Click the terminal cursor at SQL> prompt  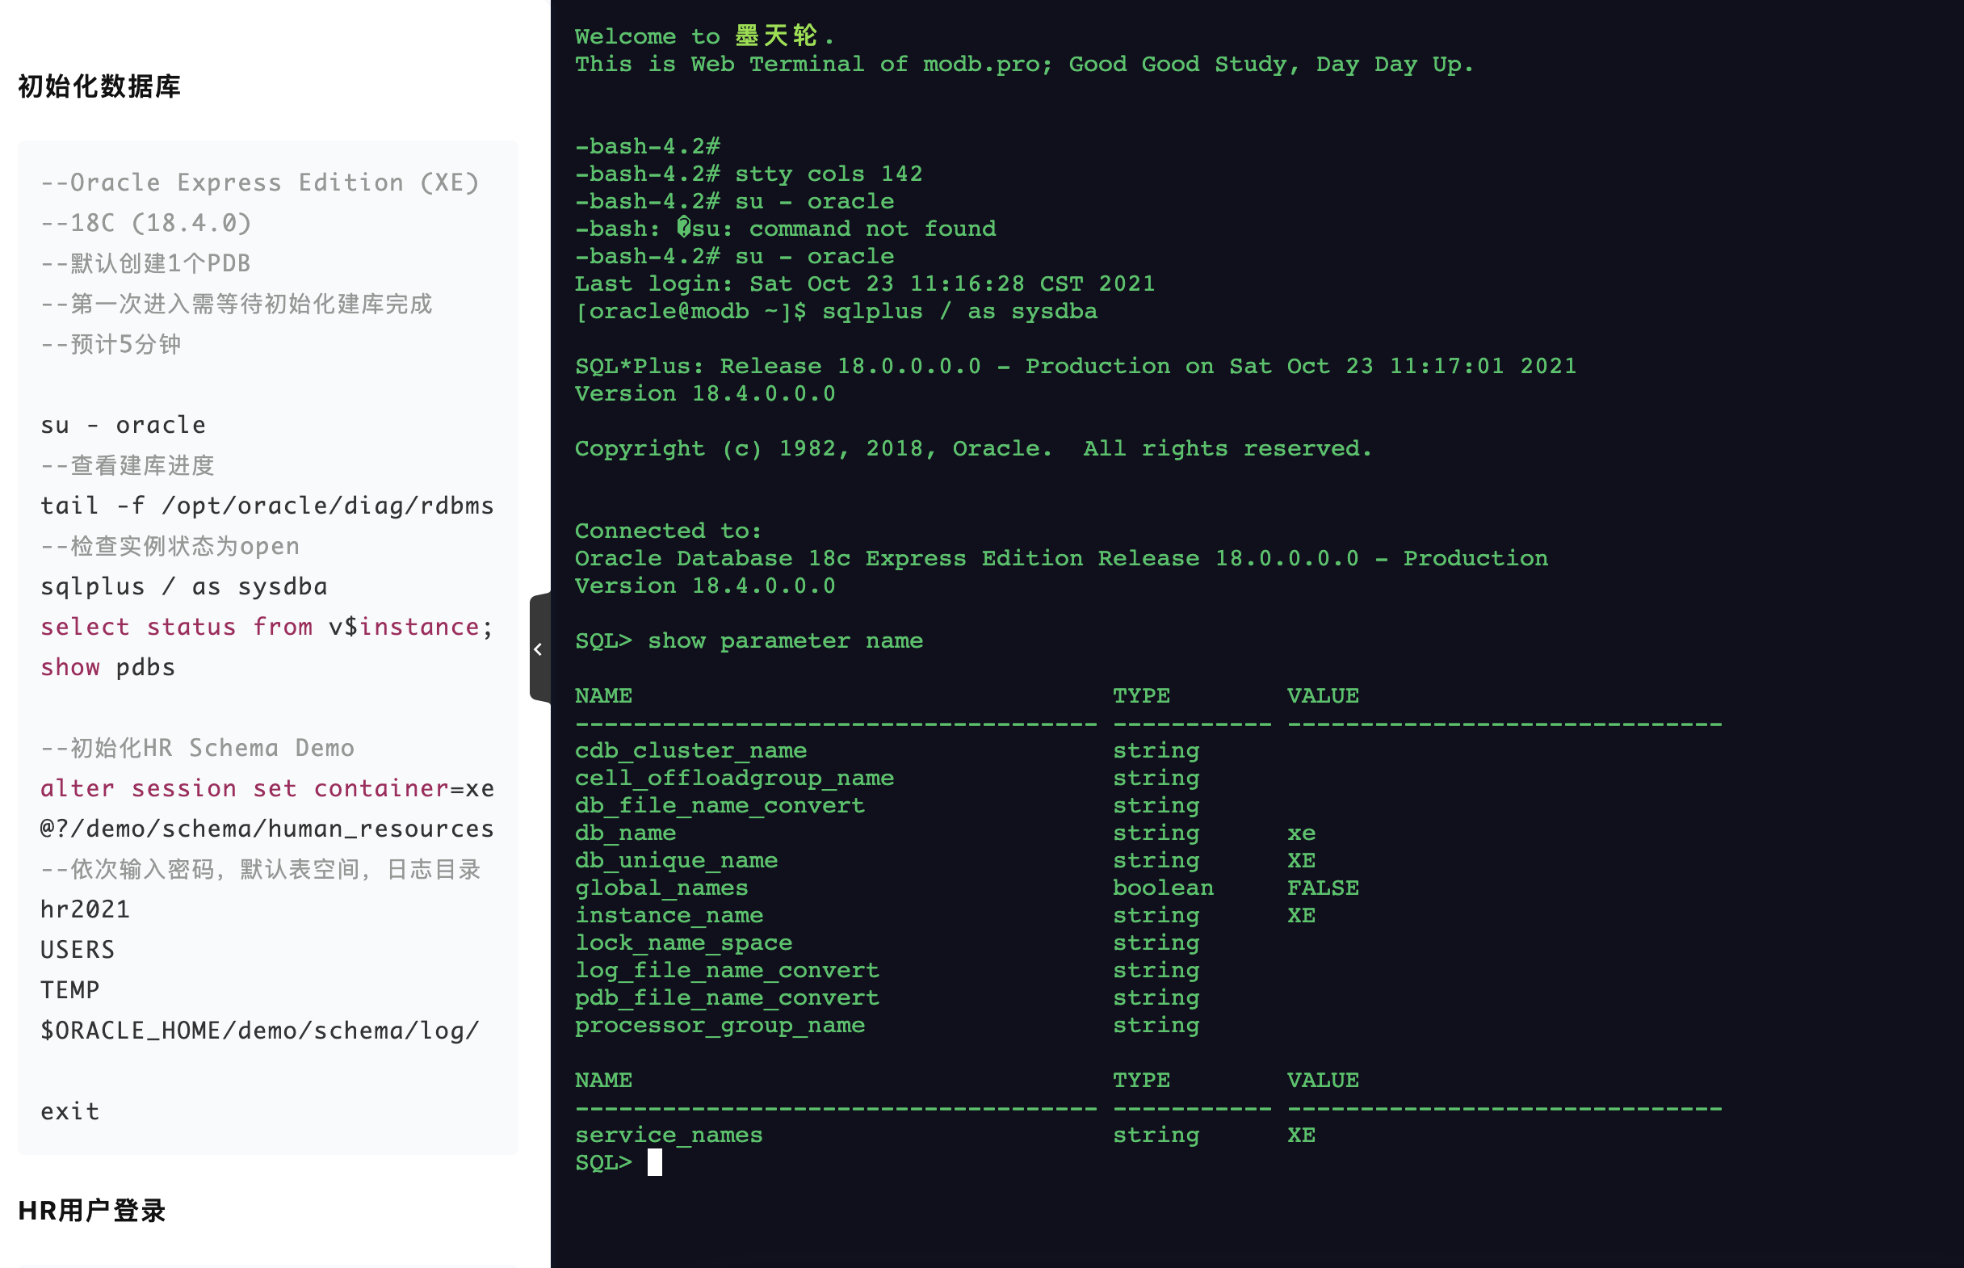click(654, 1161)
